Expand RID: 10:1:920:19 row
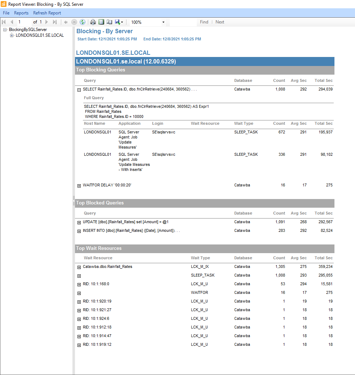The width and height of the screenshot is (355, 375). pyautogui.click(x=79, y=302)
